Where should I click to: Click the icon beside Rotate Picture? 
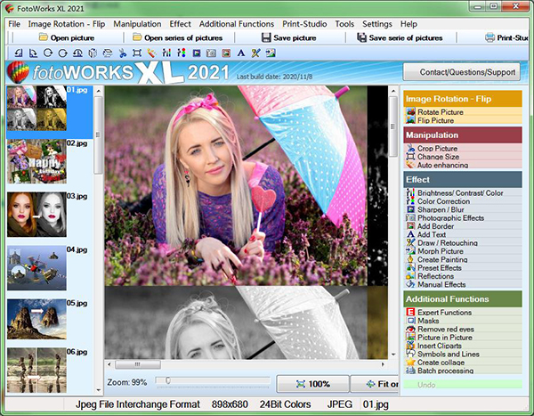pyautogui.click(x=410, y=112)
